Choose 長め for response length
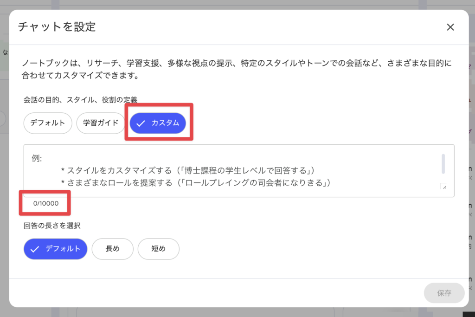The height and width of the screenshot is (317, 475). click(112, 249)
